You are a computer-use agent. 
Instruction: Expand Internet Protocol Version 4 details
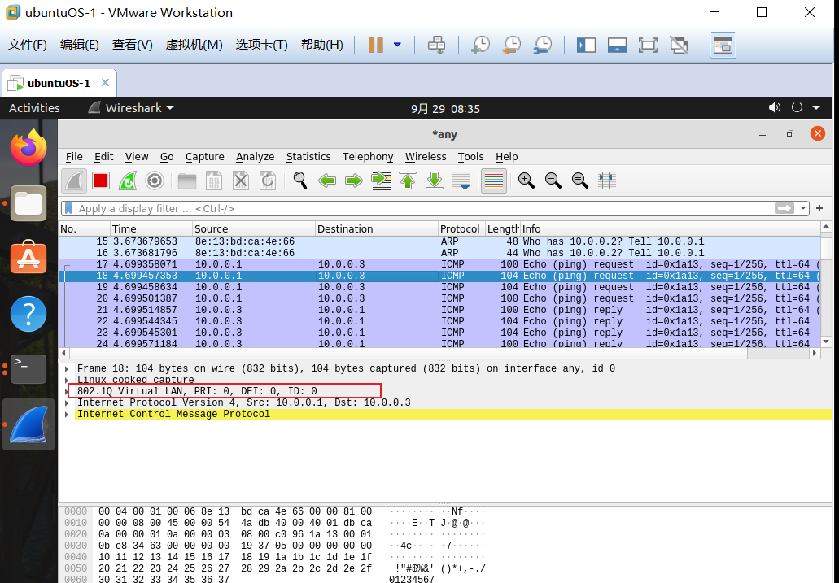[x=67, y=402]
